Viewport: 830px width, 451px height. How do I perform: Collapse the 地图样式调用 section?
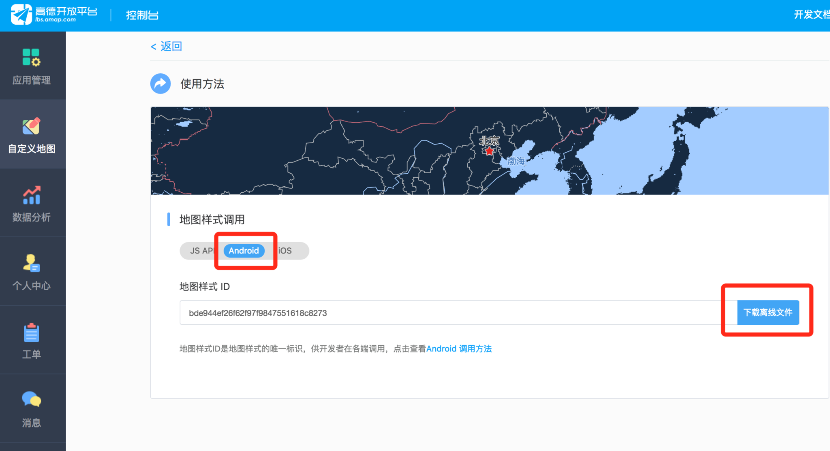[212, 219]
